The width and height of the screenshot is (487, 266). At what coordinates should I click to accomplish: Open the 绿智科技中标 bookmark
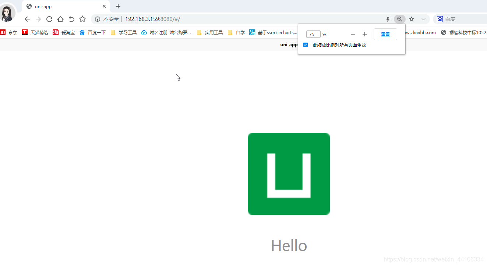pos(464,32)
